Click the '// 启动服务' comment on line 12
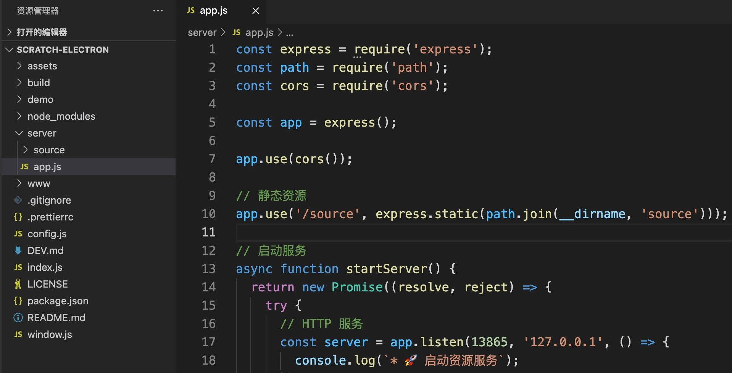Screen dimensions: 732x373 pyautogui.click(x=271, y=251)
